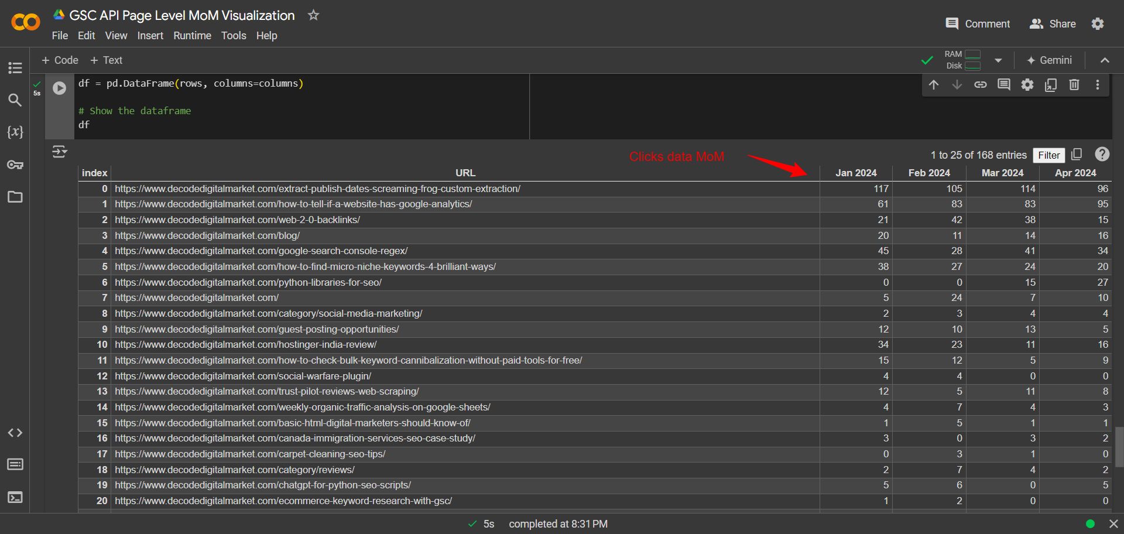
Task: Open the Files browser sidebar
Action: 15,197
